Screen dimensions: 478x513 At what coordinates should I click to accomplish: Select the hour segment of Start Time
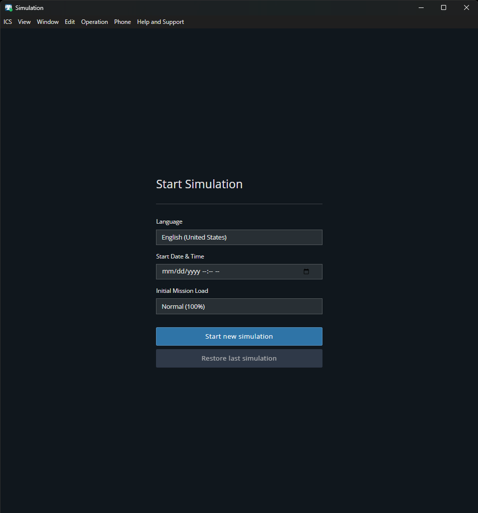pos(204,272)
